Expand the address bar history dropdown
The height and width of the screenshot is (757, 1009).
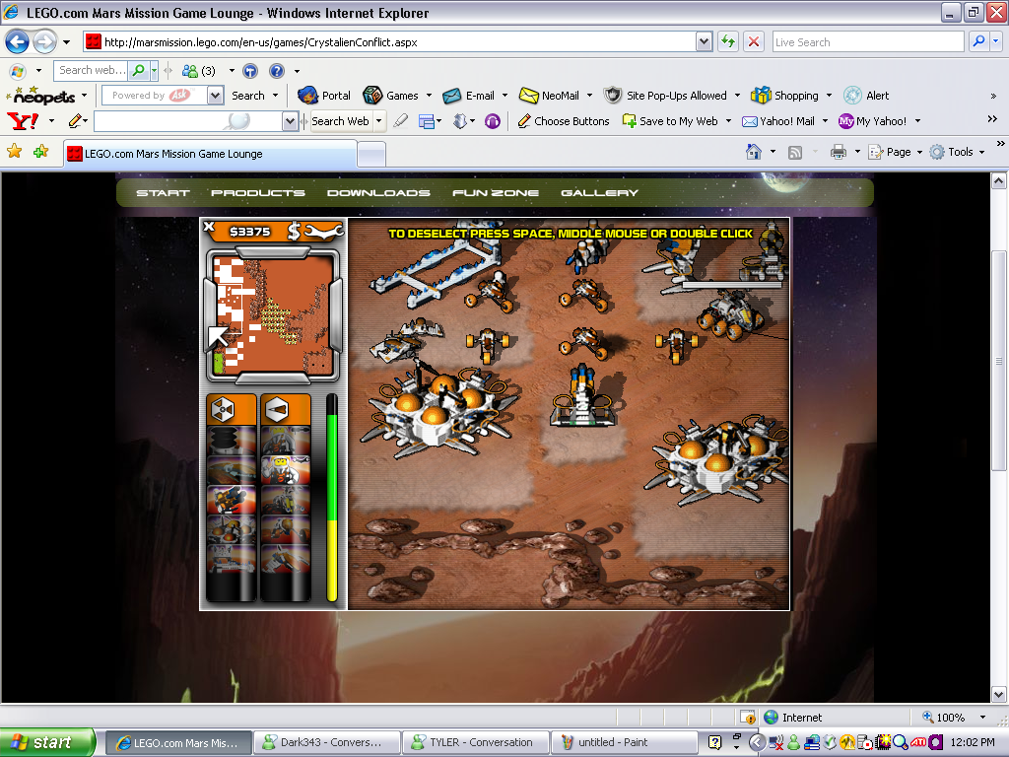pyautogui.click(x=704, y=41)
